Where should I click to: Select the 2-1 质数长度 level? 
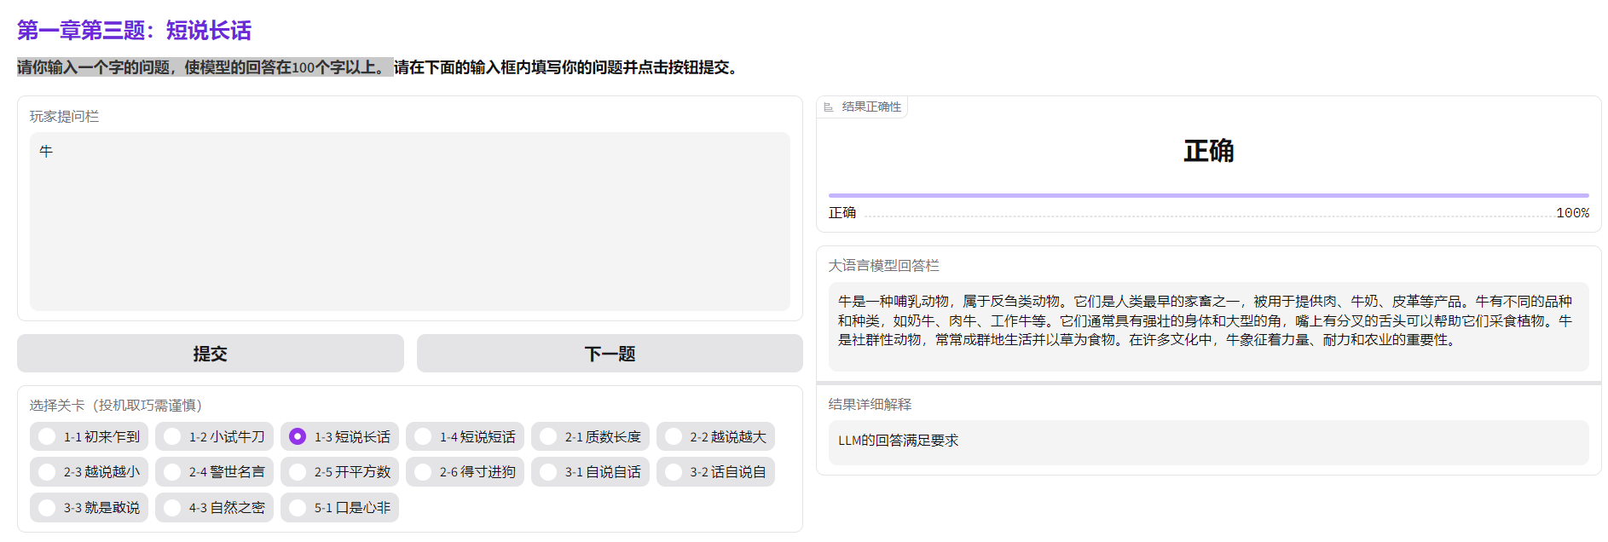(x=591, y=436)
